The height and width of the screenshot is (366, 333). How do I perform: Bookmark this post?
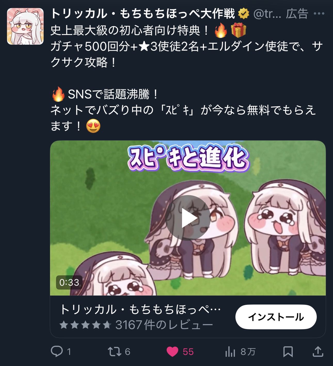(x=288, y=352)
